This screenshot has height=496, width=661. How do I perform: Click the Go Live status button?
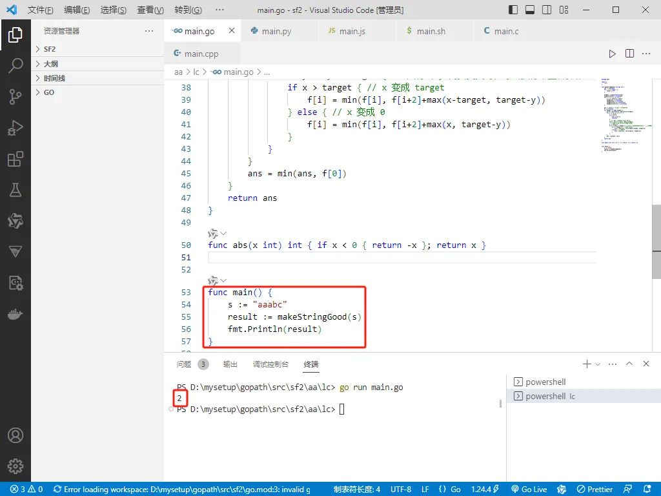coord(529,490)
